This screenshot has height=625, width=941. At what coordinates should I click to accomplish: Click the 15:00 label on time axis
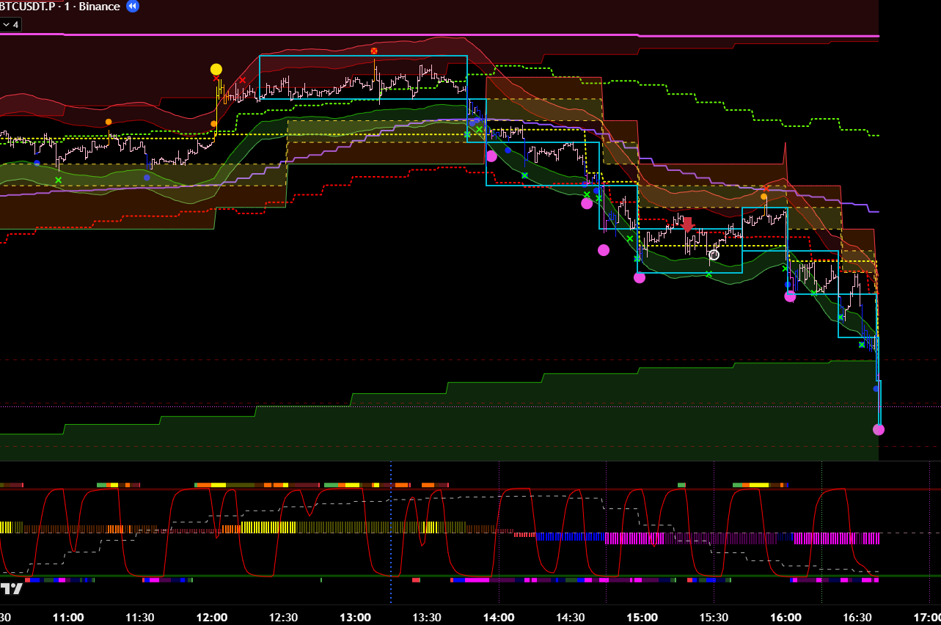pyautogui.click(x=642, y=617)
